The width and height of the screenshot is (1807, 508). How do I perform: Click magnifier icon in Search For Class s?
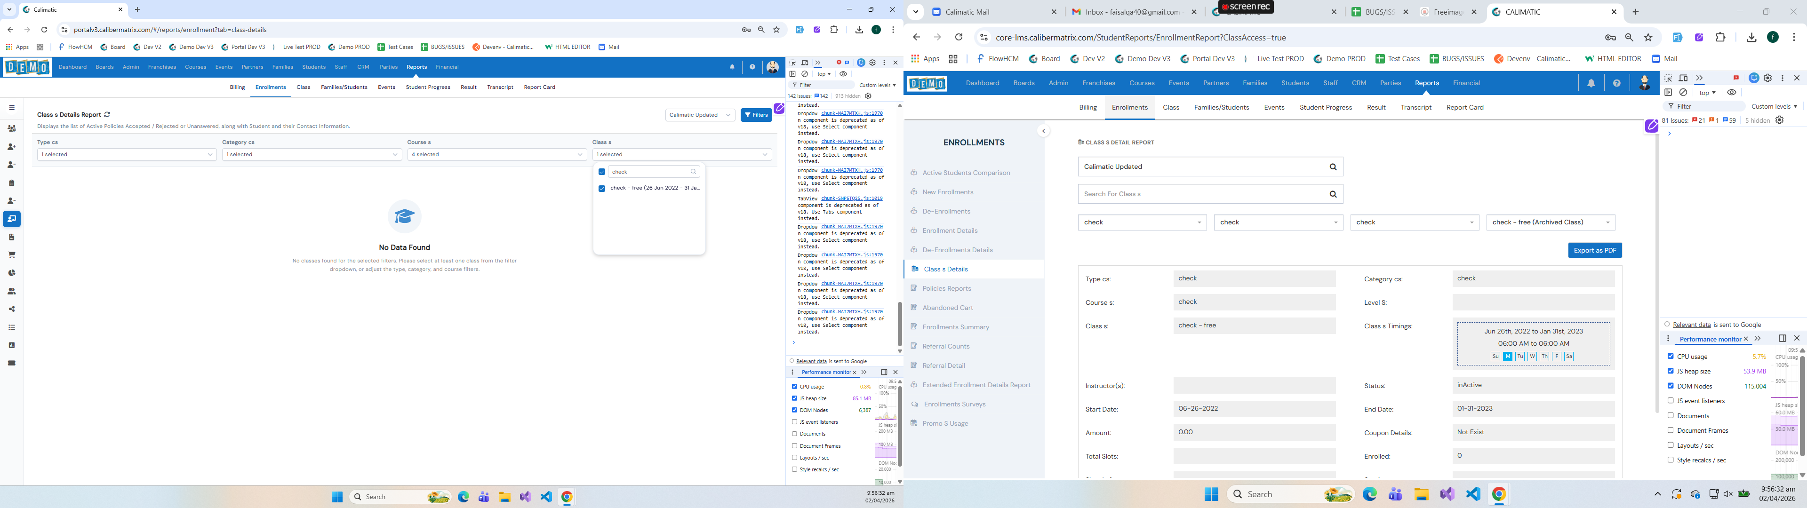point(1333,194)
